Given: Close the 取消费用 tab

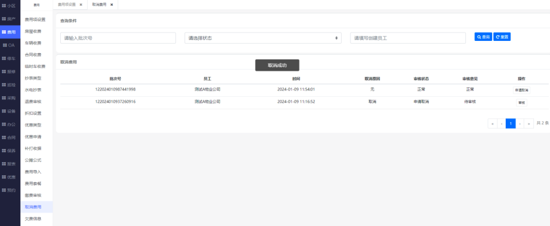Looking at the screenshot, I should click(112, 5).
